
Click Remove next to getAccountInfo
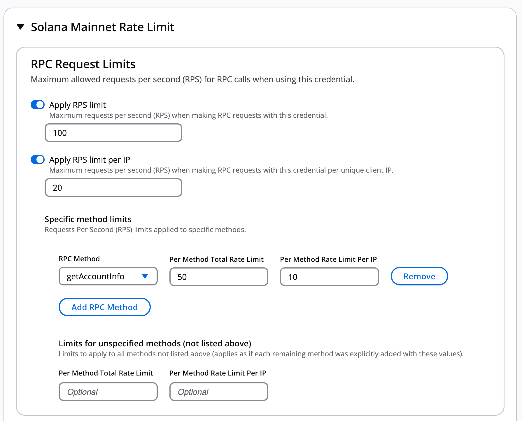419,276
